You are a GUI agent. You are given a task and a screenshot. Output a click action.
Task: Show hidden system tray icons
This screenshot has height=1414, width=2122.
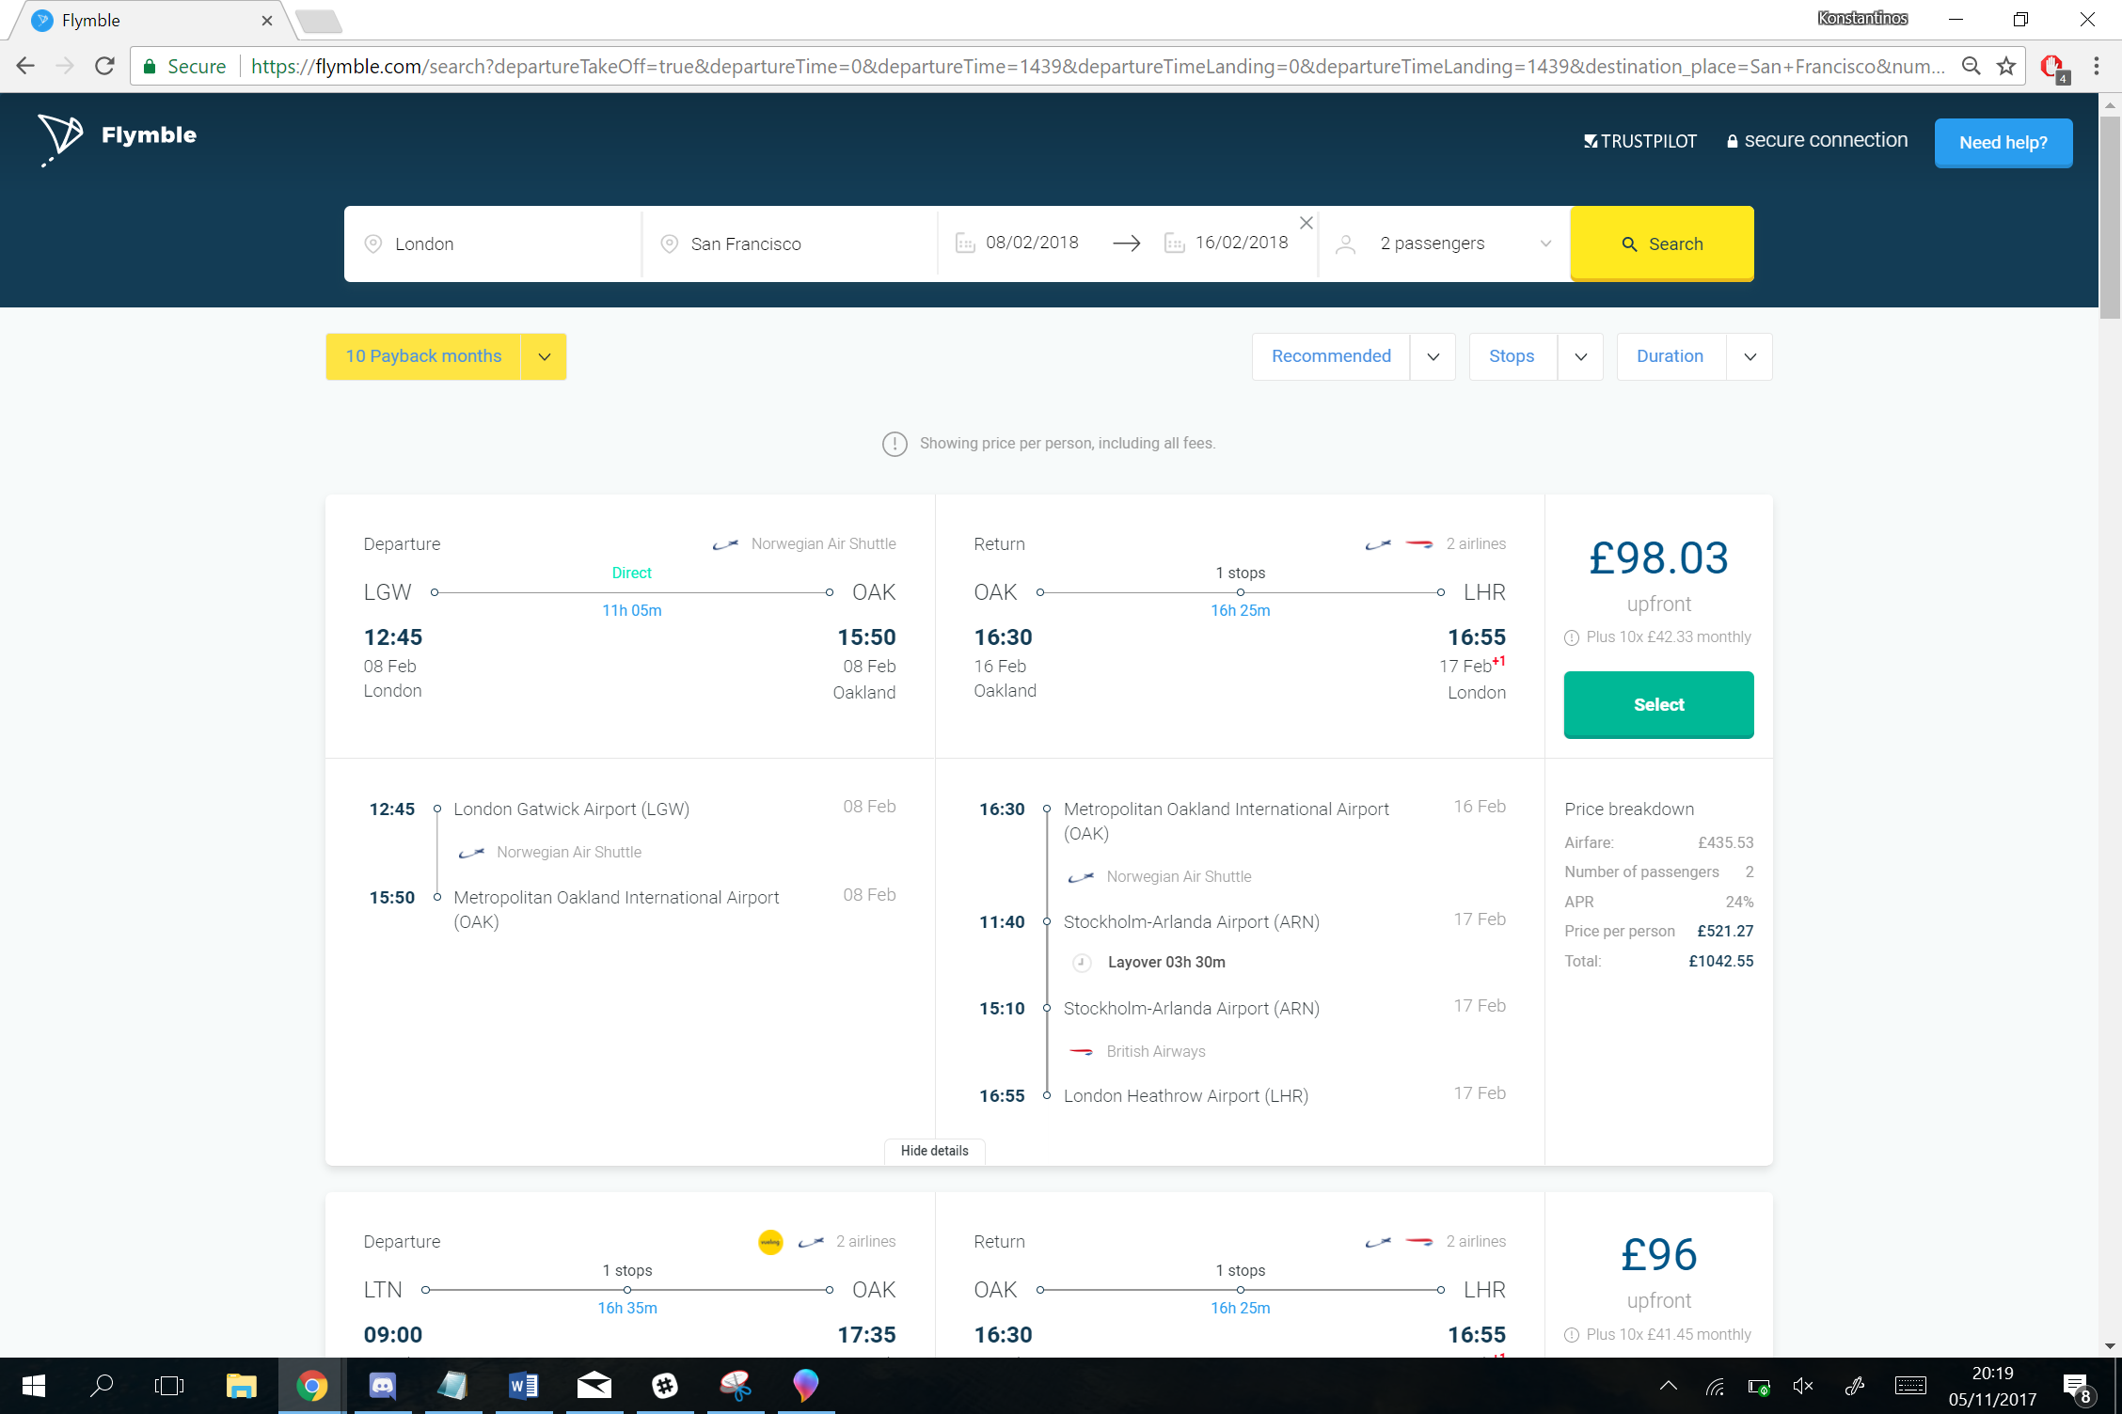tap(1669, 1386)
